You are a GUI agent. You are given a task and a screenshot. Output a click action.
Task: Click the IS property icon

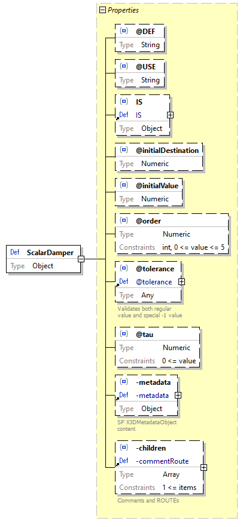[124, 102]
